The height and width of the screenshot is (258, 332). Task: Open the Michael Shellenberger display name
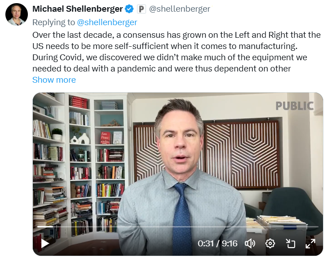point(77,9)
